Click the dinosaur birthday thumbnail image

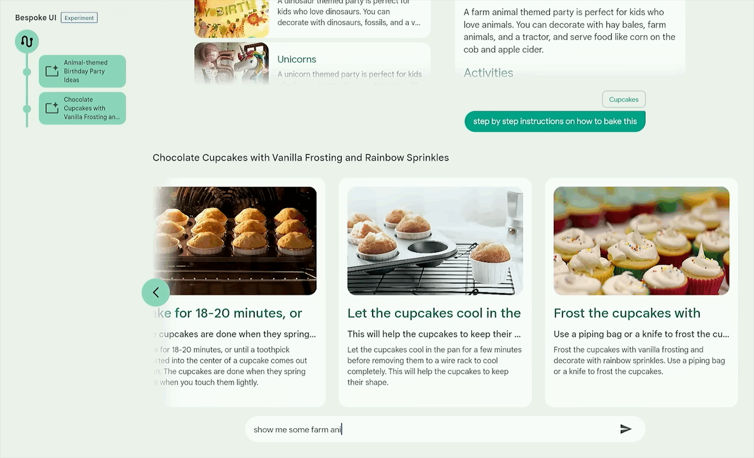[x=232, y=18]
